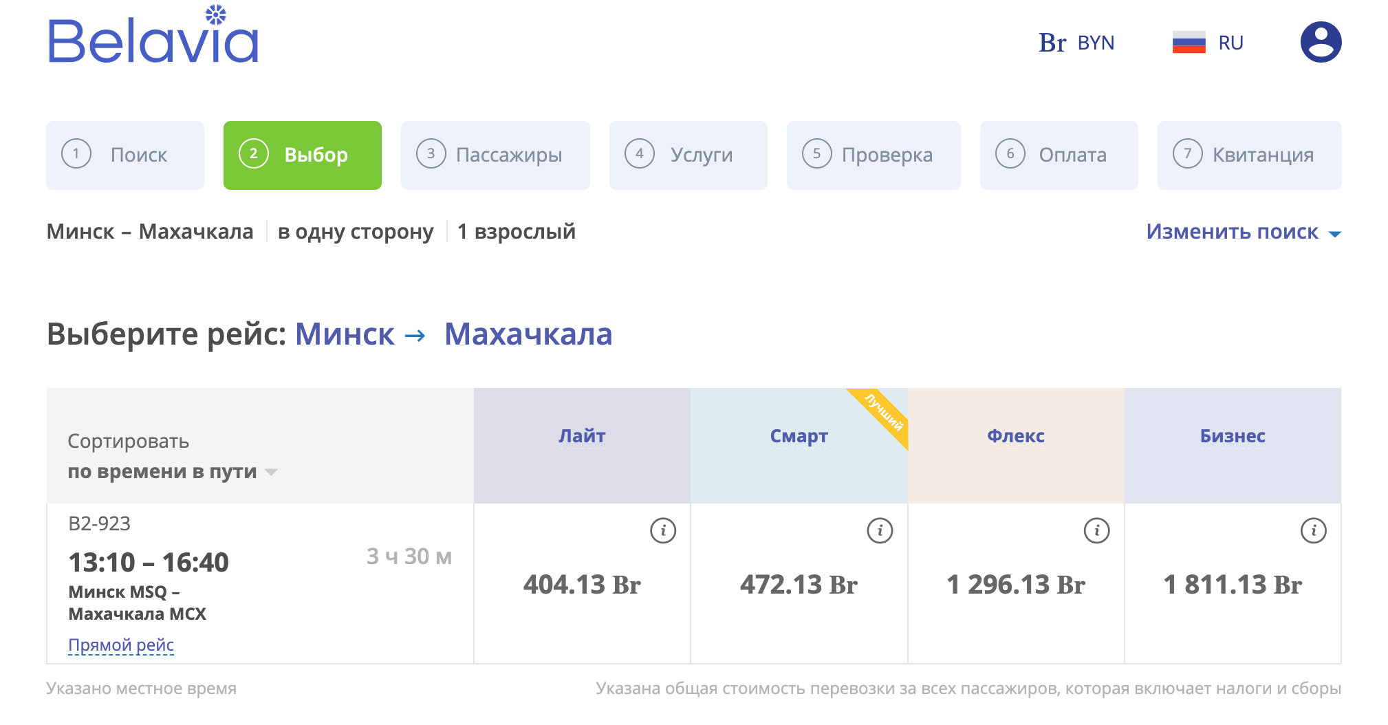
Task: Open the Лайт tariff description
Action: [582, 436]
